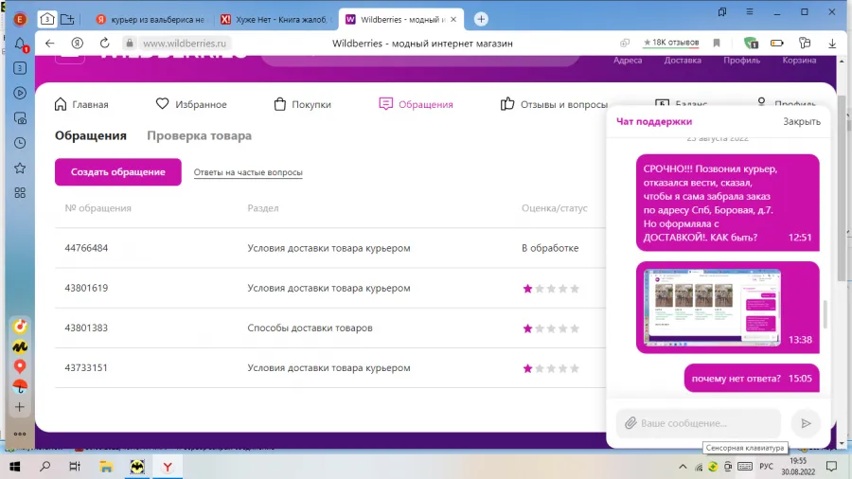This screenshot has height=479, width=852.
Task: Send chat message arrow button
Action: (806, 423)
